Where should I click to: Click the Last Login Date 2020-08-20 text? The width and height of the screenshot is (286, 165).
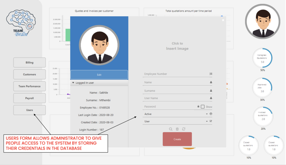tap(96, 115)
